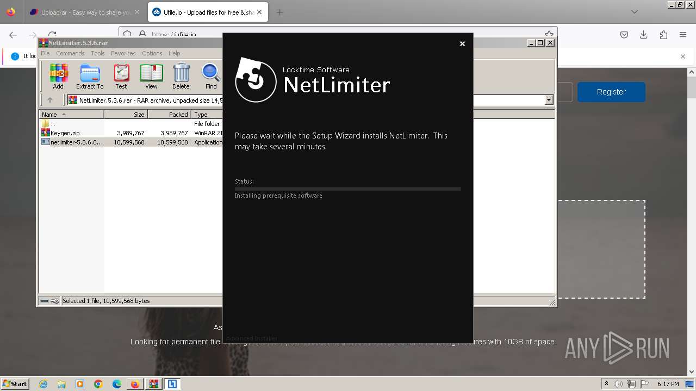Close the NetLimiter installer dialog
696x391 pixels.
coord(462,43)
